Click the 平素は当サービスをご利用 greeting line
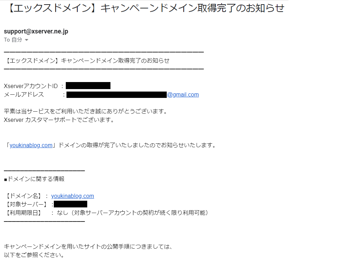Viewport: 363px width, 262px height. click(86, 111)
